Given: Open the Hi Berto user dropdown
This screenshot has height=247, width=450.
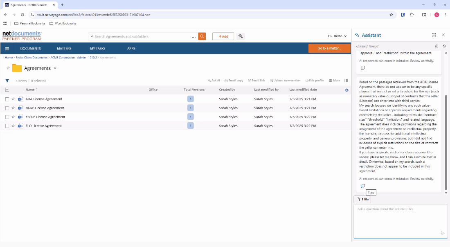Looking at the screenshot, I should [x=337, y=36].
